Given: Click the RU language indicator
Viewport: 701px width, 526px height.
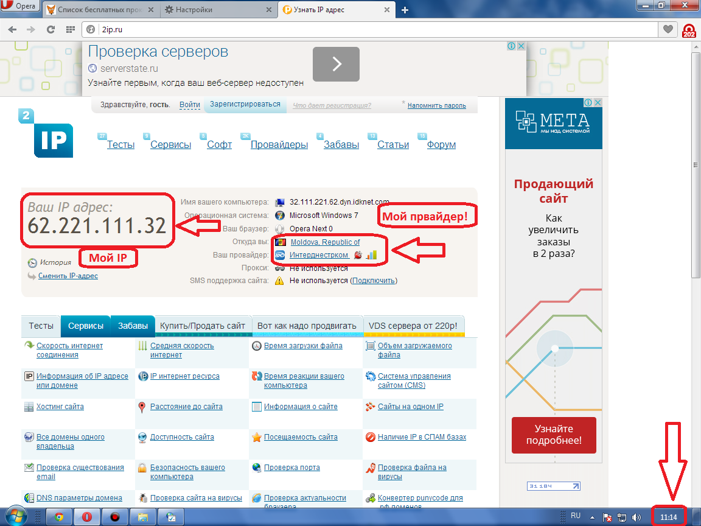Looking at the screenshot, I should click(576, 516).
